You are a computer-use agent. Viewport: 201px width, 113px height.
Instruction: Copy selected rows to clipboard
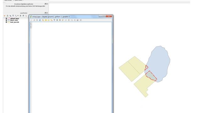pos(66,20)
